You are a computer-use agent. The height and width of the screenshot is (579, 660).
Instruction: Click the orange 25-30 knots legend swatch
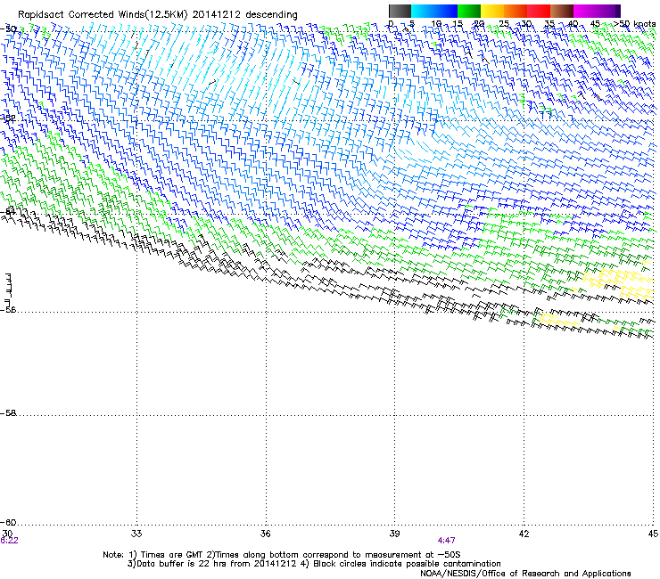coord(516,11)
